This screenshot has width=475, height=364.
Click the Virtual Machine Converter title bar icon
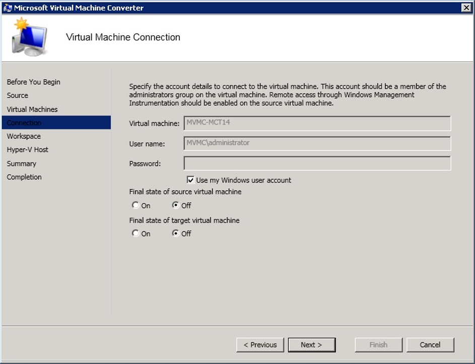pyautogui.click(x=8, y=8)
